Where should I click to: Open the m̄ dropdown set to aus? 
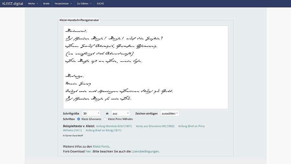pos(121,113)
